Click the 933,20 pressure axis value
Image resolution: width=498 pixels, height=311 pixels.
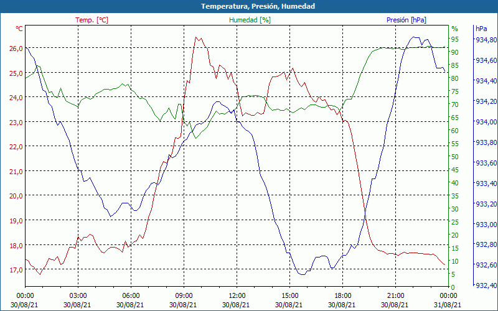click(x=486, y=205)
